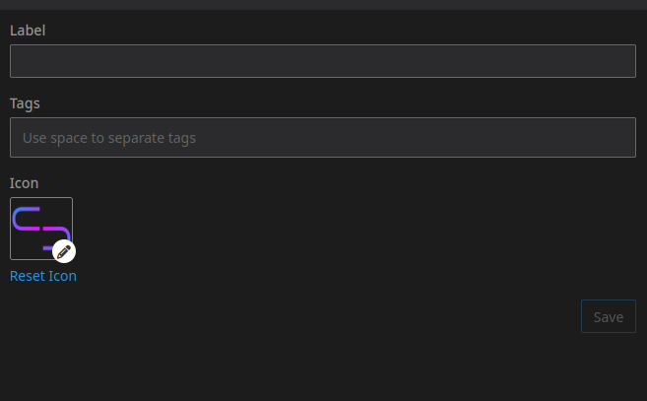
Task: Save the label and tag changes
Action: (608, 316)
